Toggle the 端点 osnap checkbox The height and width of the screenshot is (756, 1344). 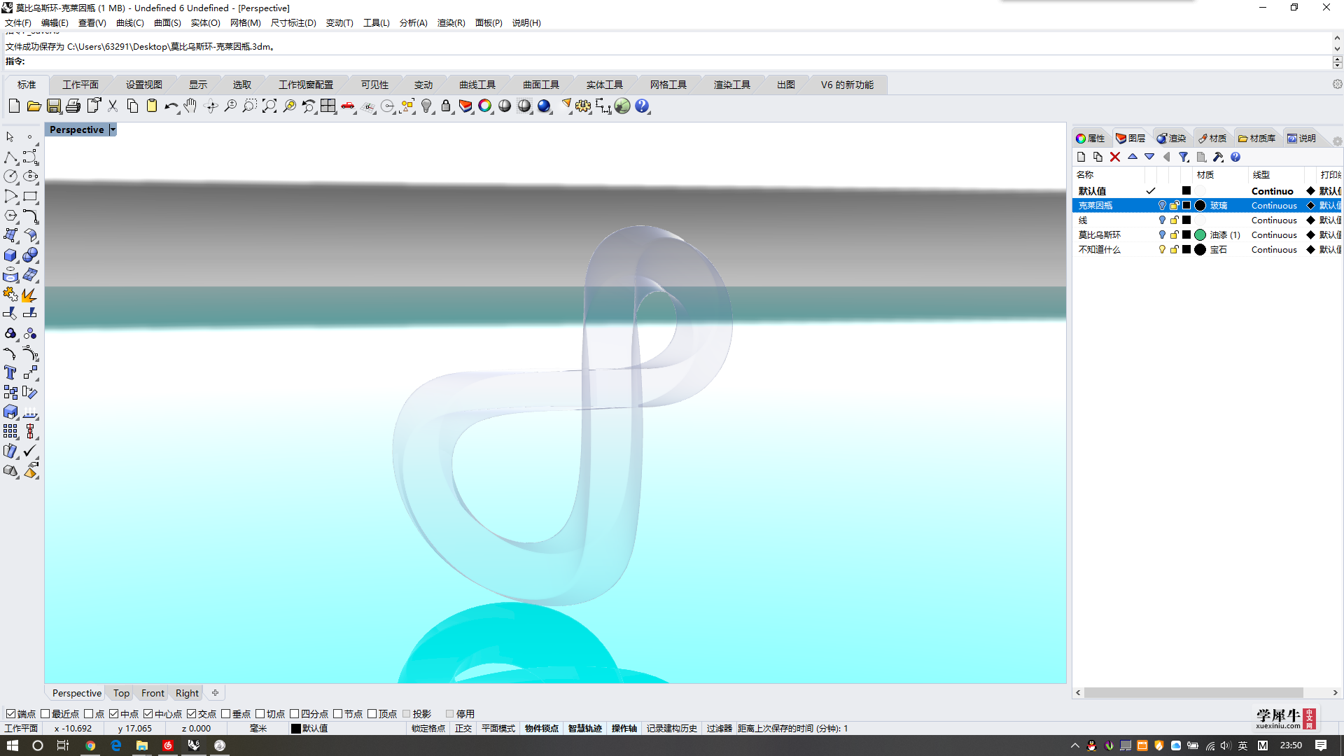(x=10, y=714)
